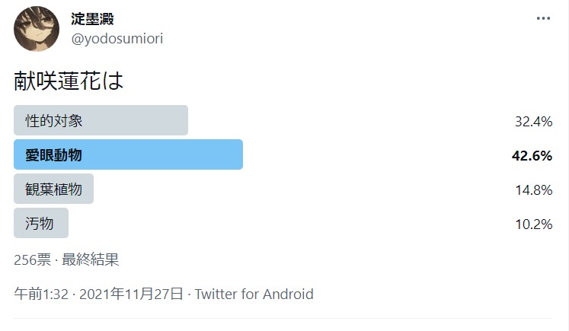Click the 午前1:32 tweet time
569x331 pixels.
click(x=43, y=294)
